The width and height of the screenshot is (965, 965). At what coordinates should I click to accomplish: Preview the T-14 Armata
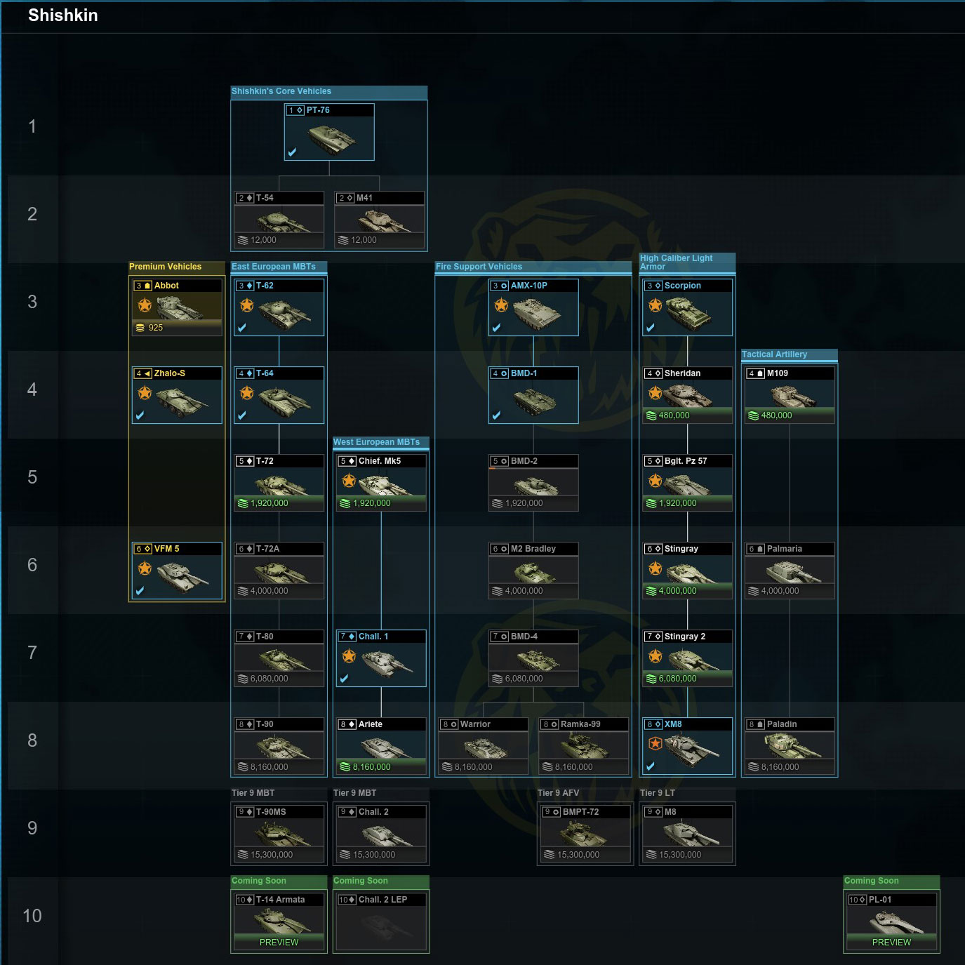click(279, 943)
